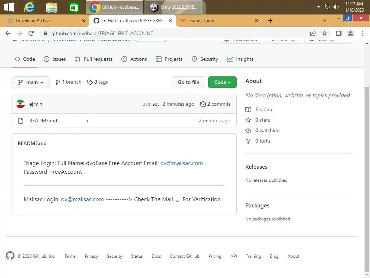Image resolution: width=370 pixels, height=278 pixels.
Task: View the 0 tags link
Action: coord(98,82)
